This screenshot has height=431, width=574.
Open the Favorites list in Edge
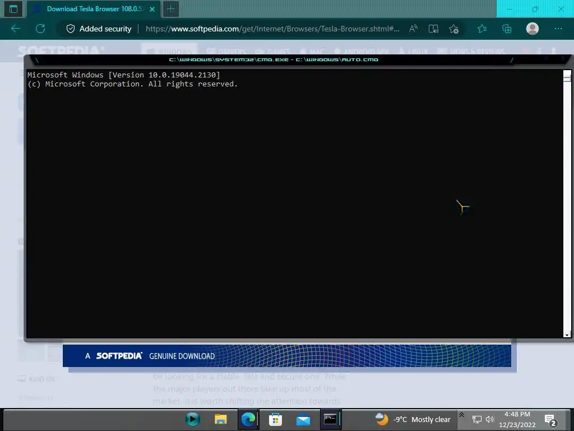[482, 29]
